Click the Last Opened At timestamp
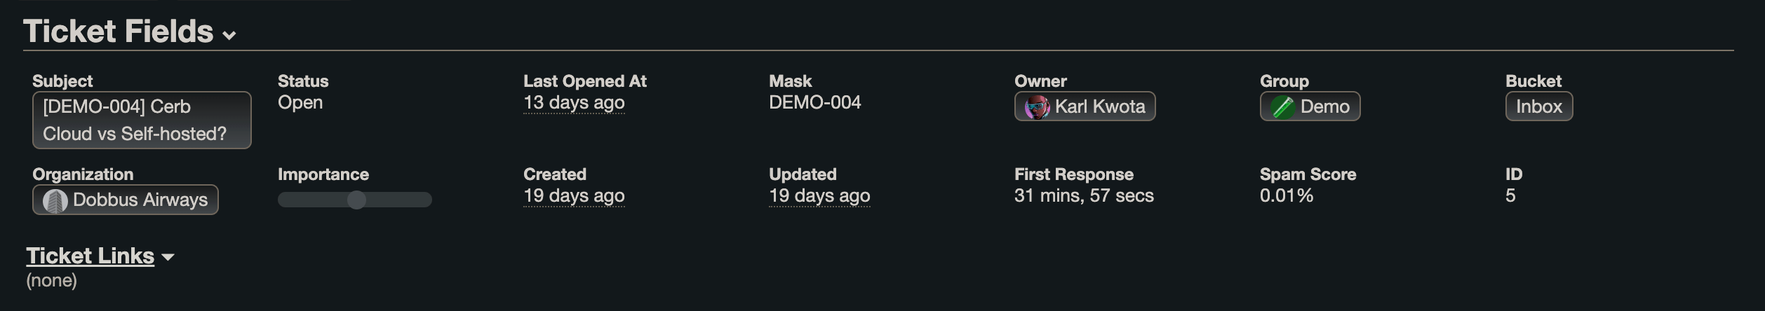Image resolution: width=1765 pixels, height=311 pixels. click(x=574, y=103)
